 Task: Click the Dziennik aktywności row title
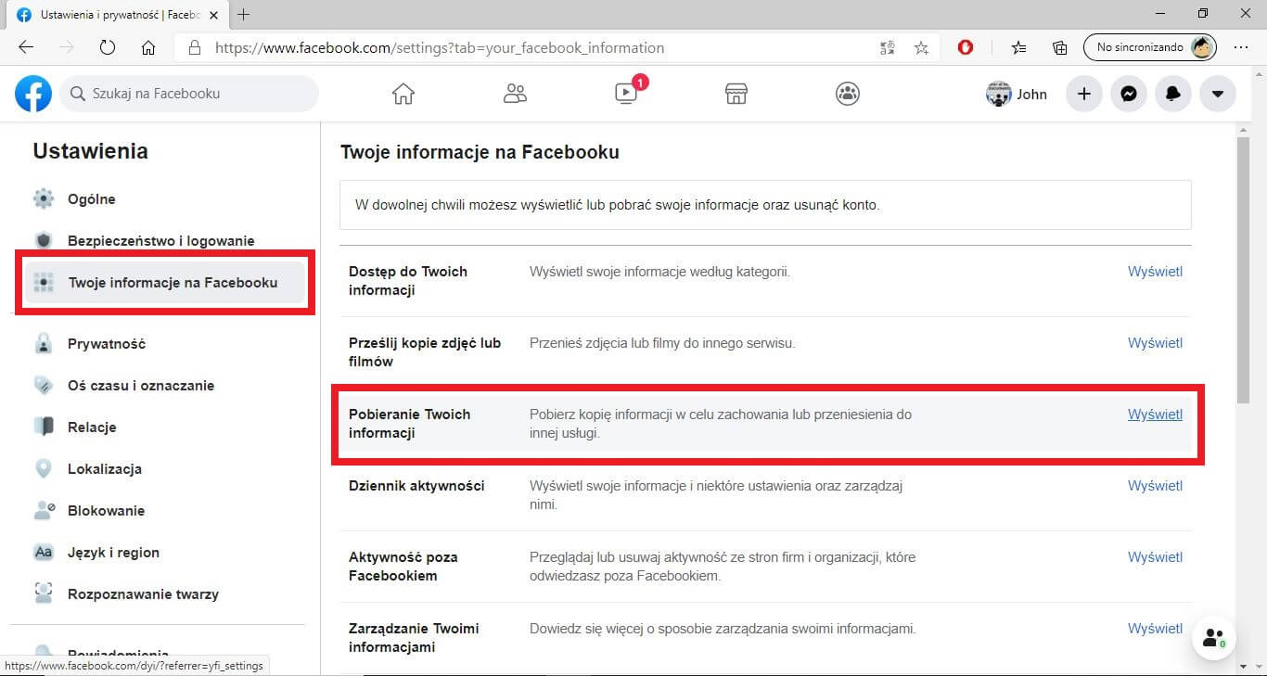point(416,486)
